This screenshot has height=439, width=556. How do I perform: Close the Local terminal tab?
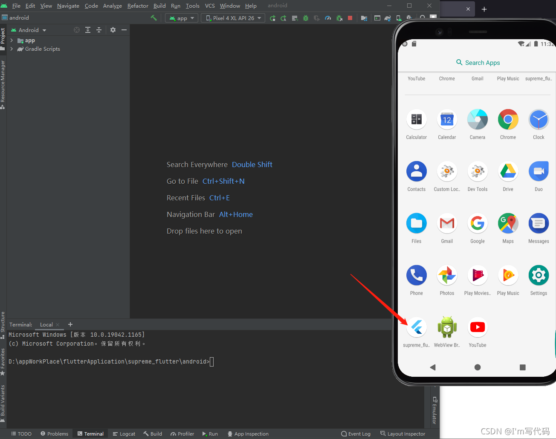[58, 325]
